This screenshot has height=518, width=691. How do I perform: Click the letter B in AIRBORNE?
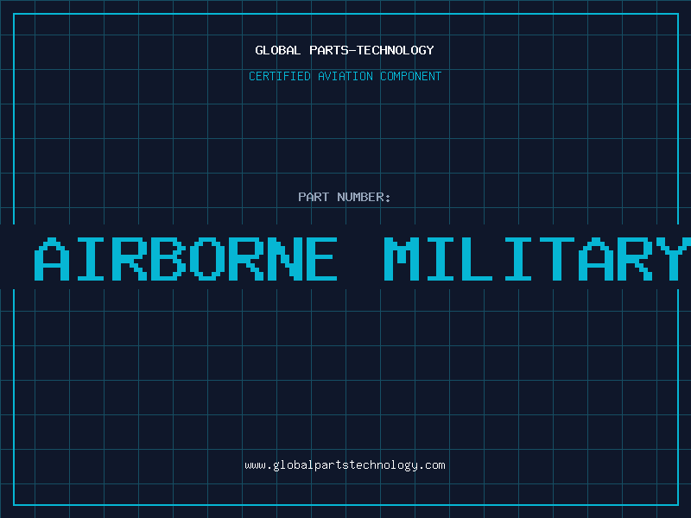point(168,259)
